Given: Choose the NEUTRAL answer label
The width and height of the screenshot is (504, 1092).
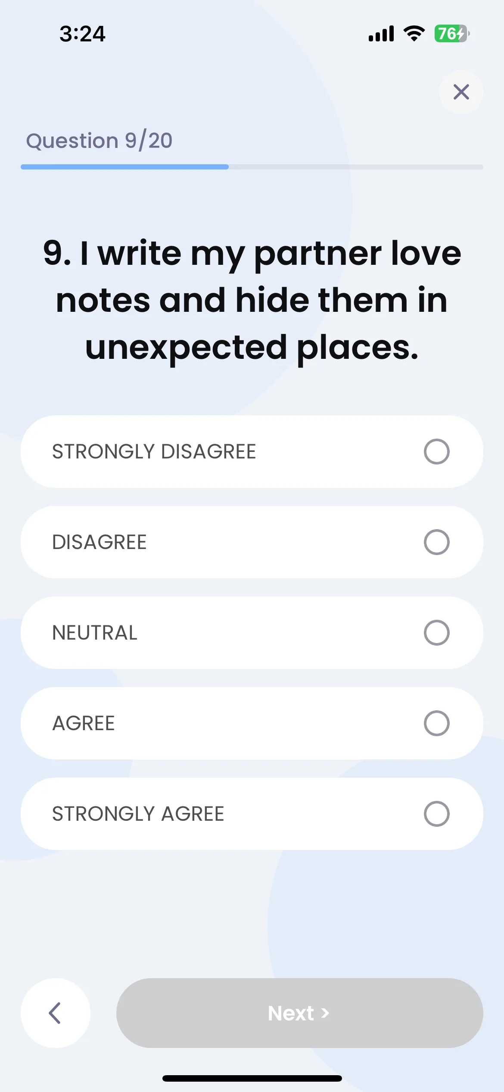Looking at the screenshot, I should coord(95,633).
